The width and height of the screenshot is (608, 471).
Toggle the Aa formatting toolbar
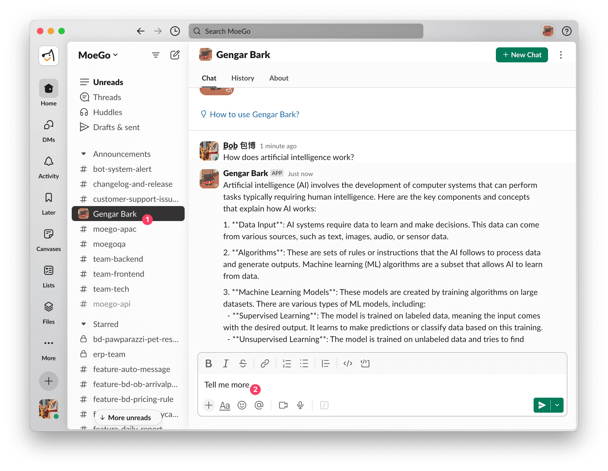pos(225,405)
